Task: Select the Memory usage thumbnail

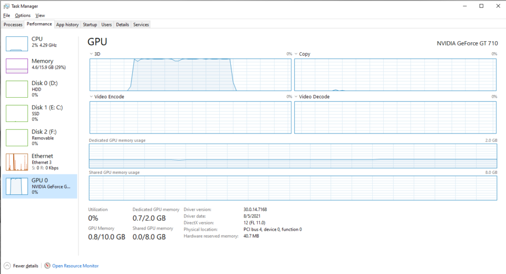Action: 16,66
